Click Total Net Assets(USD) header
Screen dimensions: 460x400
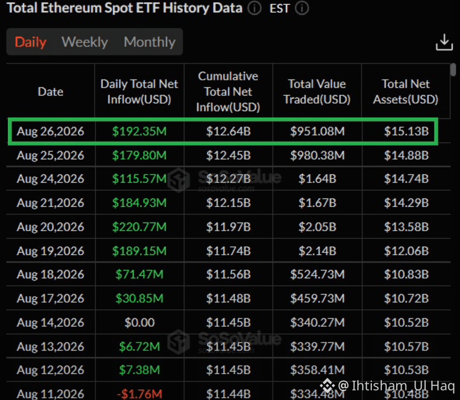coord(406,92)
